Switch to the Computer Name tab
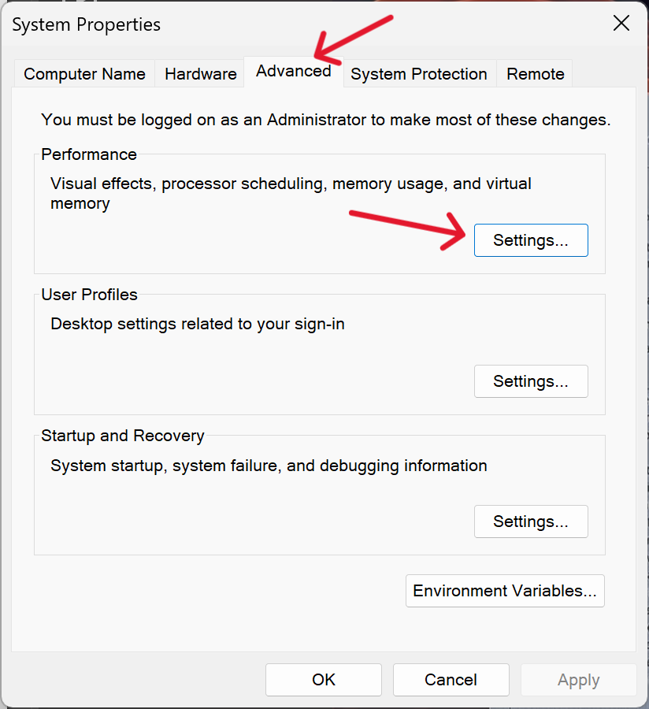Image resolution: width=649 pixels, height=709 pixels. click(x=84, y=74)
